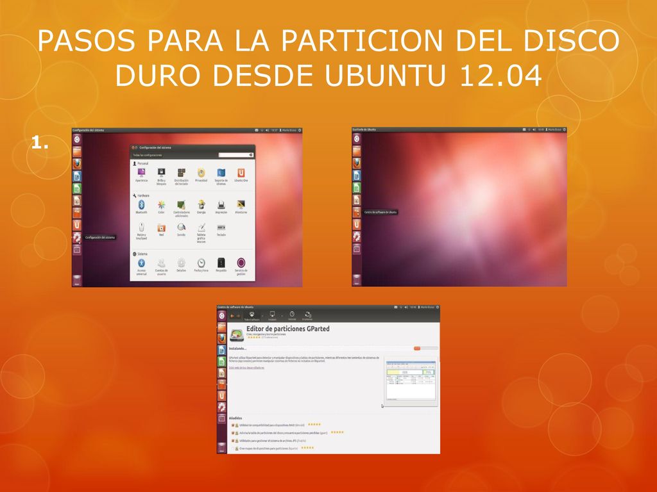The width and height of the screenshot is (657, 492).
Task: Open Servicio de gestión settings
Action: pos(241,266)
